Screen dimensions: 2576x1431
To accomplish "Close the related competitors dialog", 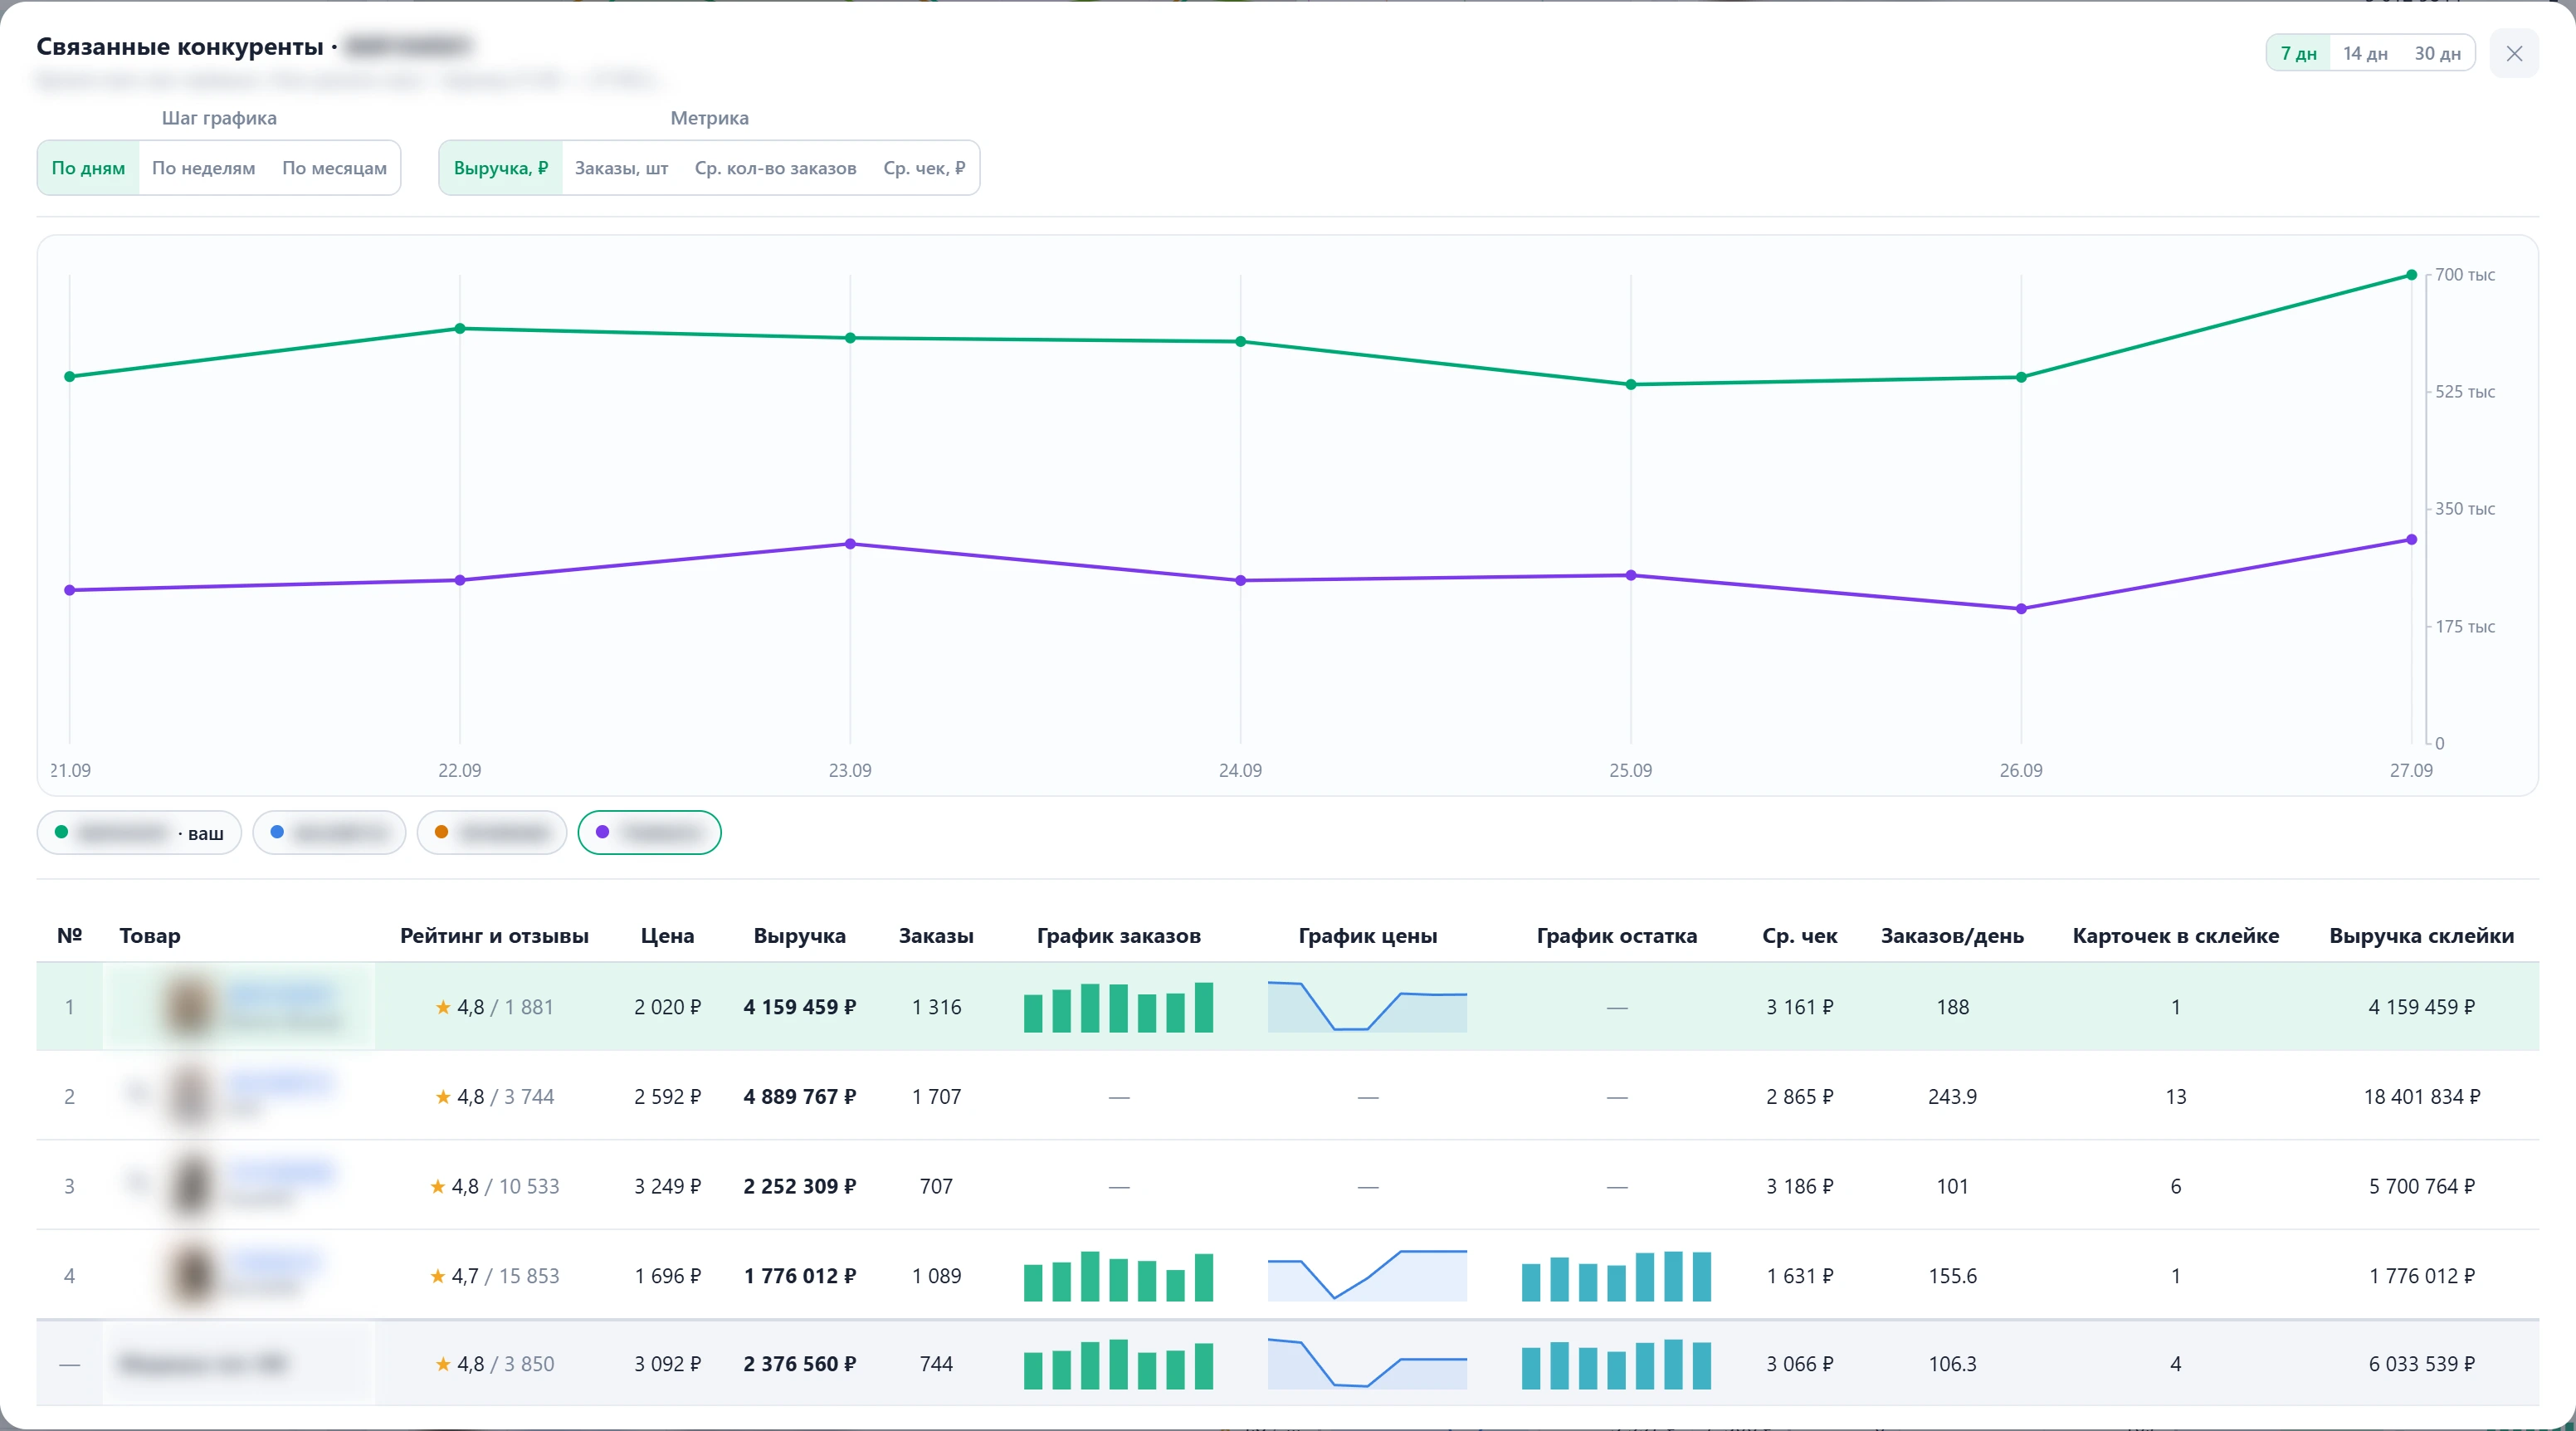I will coord(2514,54).
